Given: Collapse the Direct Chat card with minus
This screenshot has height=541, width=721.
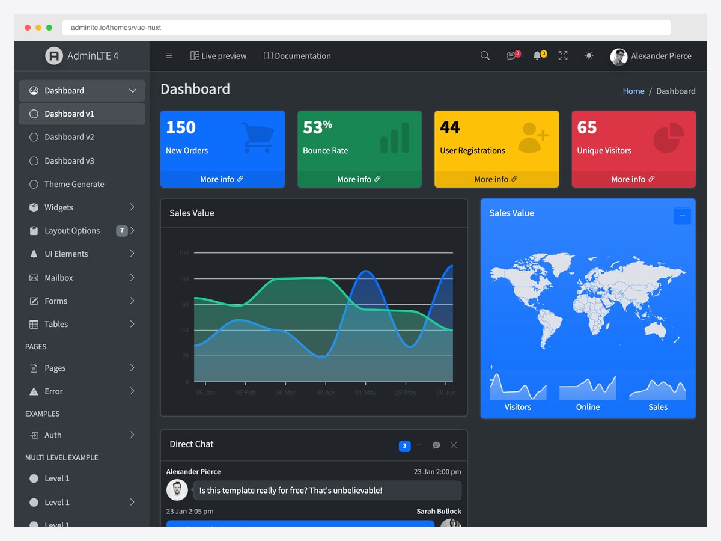Looking at the screenshot, I should (419, 445).
